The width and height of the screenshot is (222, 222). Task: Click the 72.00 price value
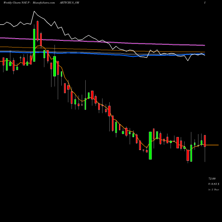coord(212,178)
